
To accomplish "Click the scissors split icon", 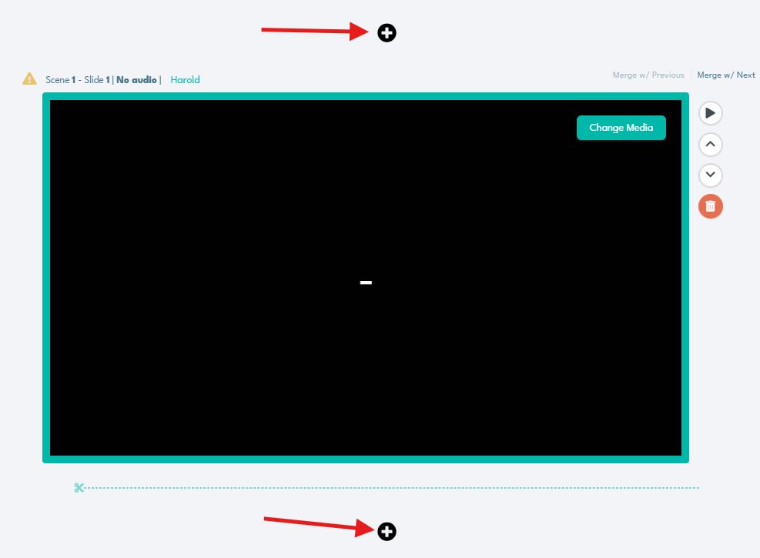I will click(x=79, y=487).
